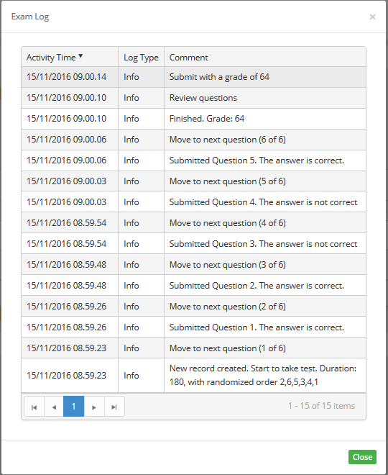Screen dimensions: 388x475
Task: Click 'Submitted Question 4' not correct row
Action: point(193,202)
